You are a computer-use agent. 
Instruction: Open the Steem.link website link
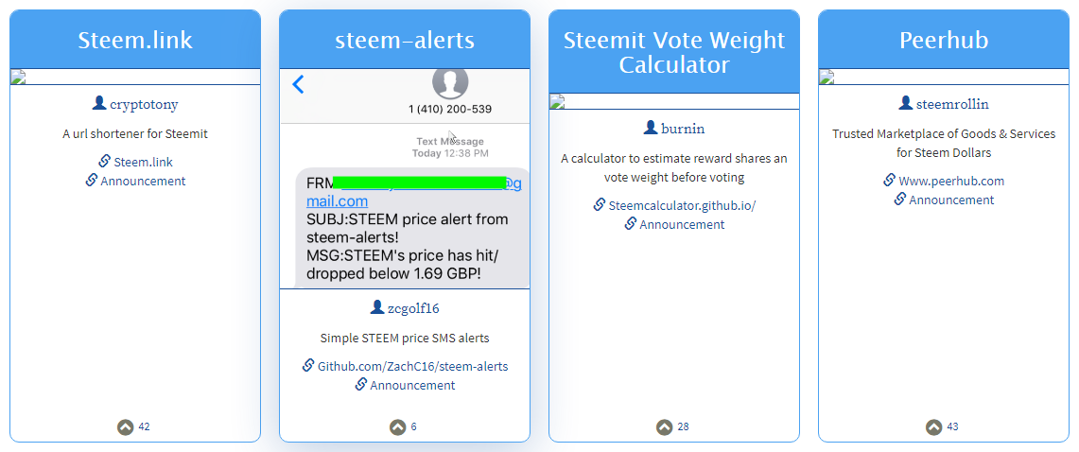[x=143, y=162]
